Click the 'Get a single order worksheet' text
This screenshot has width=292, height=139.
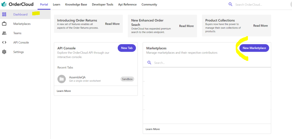coord(85,81)
